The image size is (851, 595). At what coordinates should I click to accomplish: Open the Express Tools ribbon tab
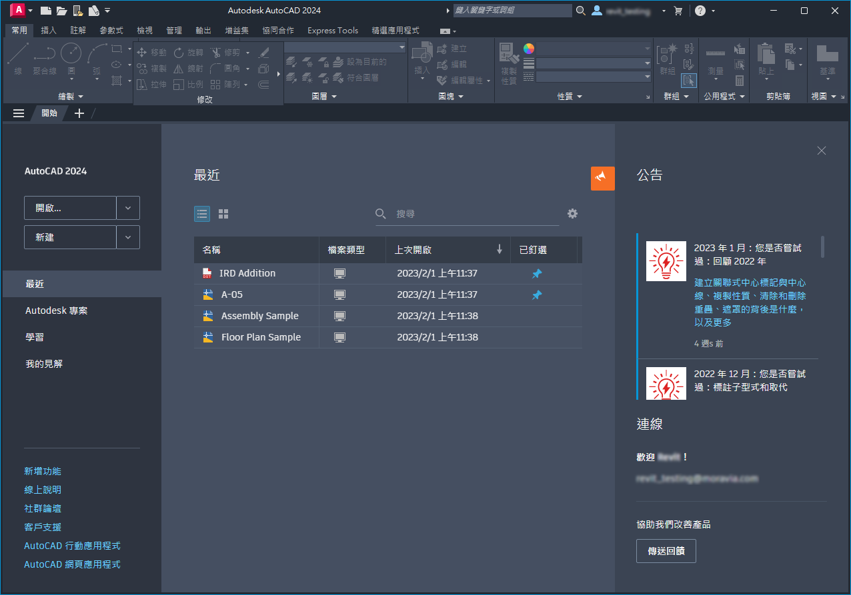pos(333,31)
